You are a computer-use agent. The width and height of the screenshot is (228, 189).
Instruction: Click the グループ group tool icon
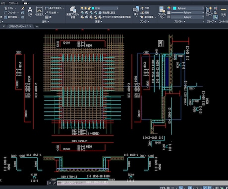pyautogui.click(x=209, y=11)
